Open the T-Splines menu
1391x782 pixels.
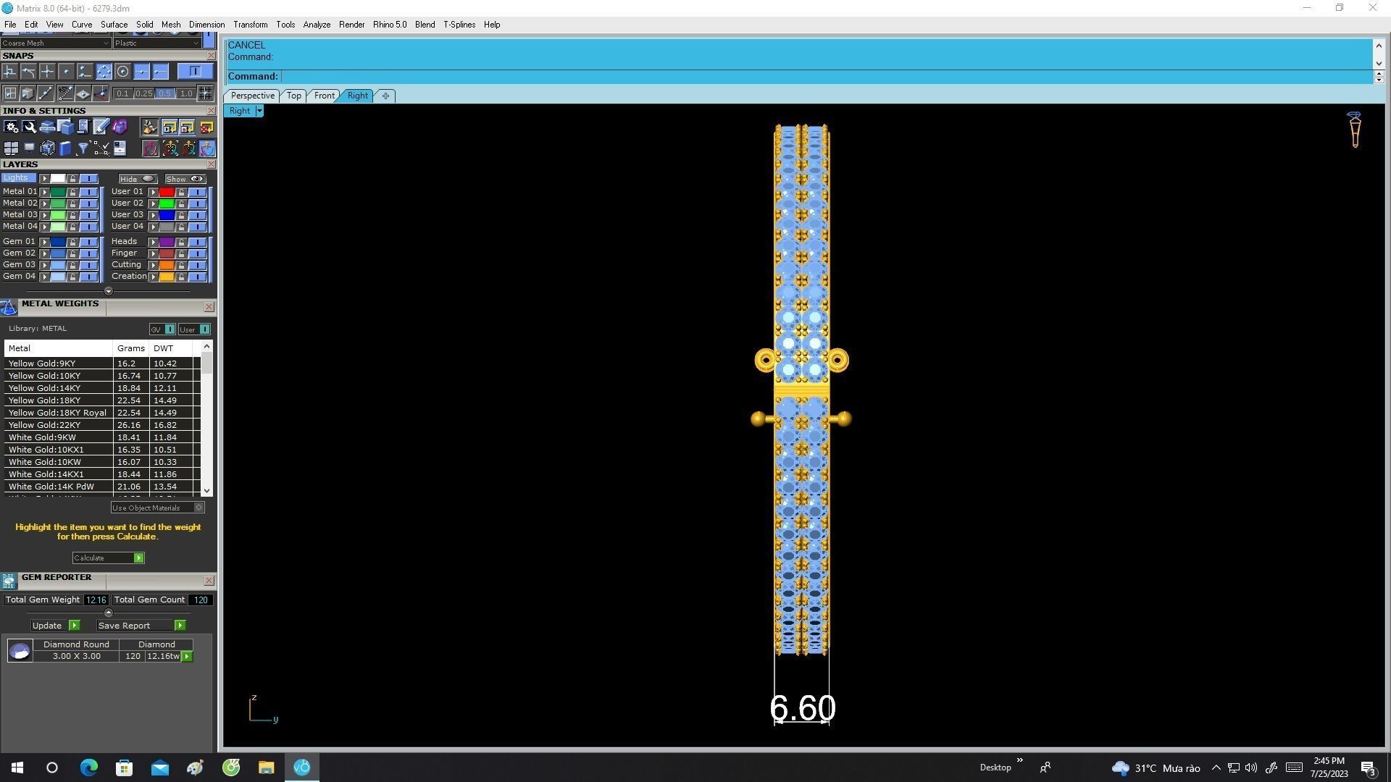tap(459, 25)
